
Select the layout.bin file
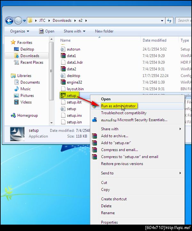coord(75,89)
